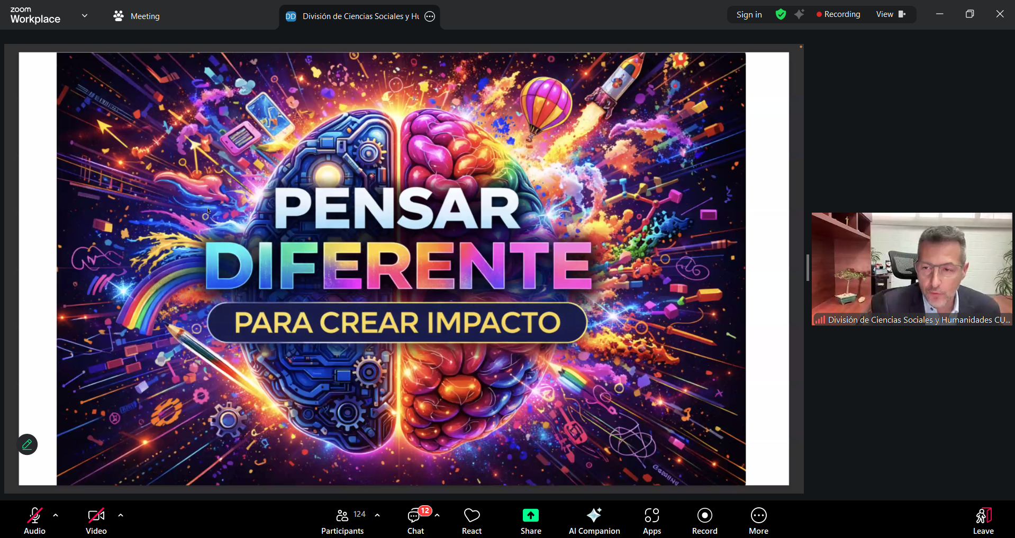1015x538 pixels.
Task: Click the green annotate pencil icon
Action: (x=28, y=444)
